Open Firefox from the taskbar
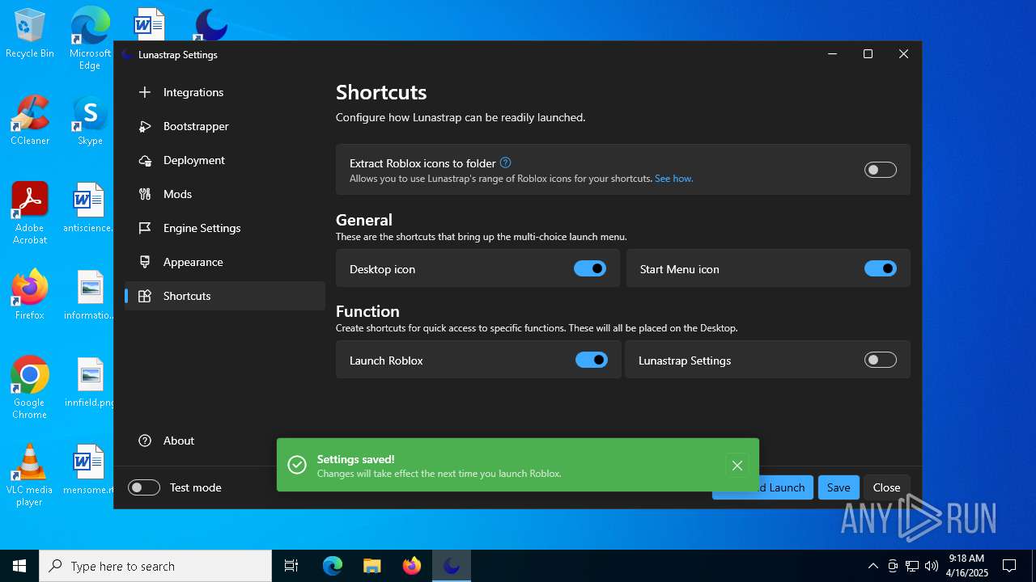Image resolution: width=1036 pixels, height=582 pixels. click(x=412, y=566)
